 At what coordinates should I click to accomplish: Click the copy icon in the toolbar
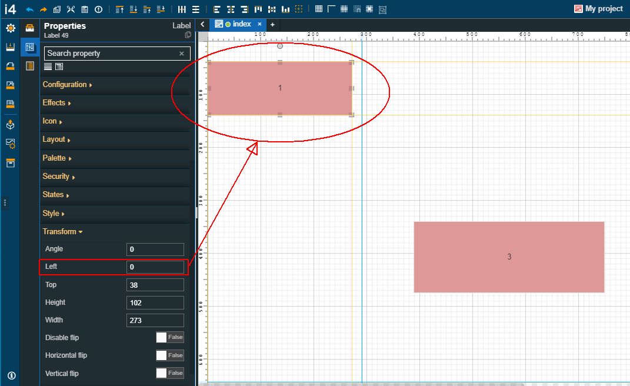[57, 9]
